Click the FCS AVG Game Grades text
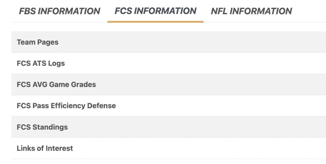This screenshot has height=164, width=326. [x=56, y=85]
